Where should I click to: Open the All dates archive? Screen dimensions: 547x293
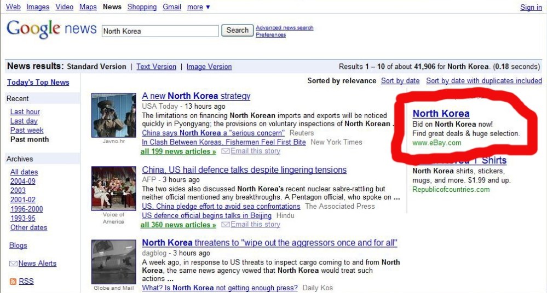tap(24, 172)
